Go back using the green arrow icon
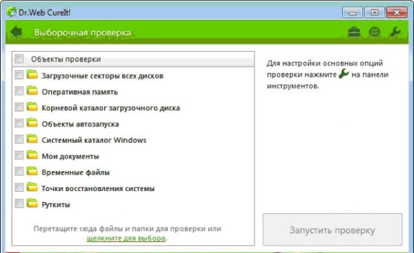 tap(16, 32)
